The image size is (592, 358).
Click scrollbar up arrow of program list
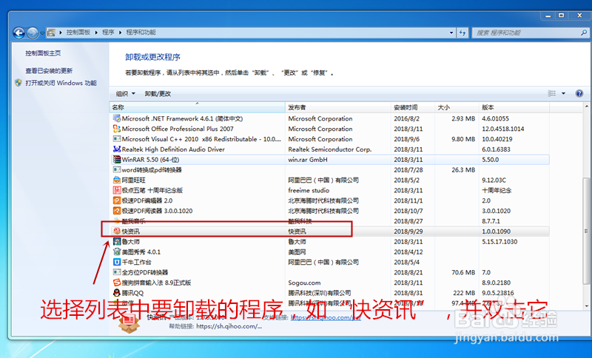(586, 107)
